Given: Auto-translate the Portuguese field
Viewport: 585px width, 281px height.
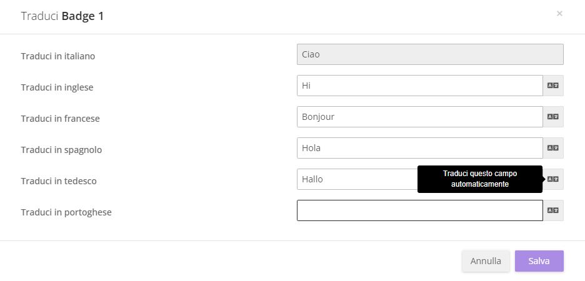Looking at the screenshot, I should (553, 210).
